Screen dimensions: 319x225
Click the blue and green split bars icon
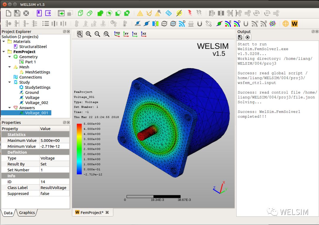(155, 24)
